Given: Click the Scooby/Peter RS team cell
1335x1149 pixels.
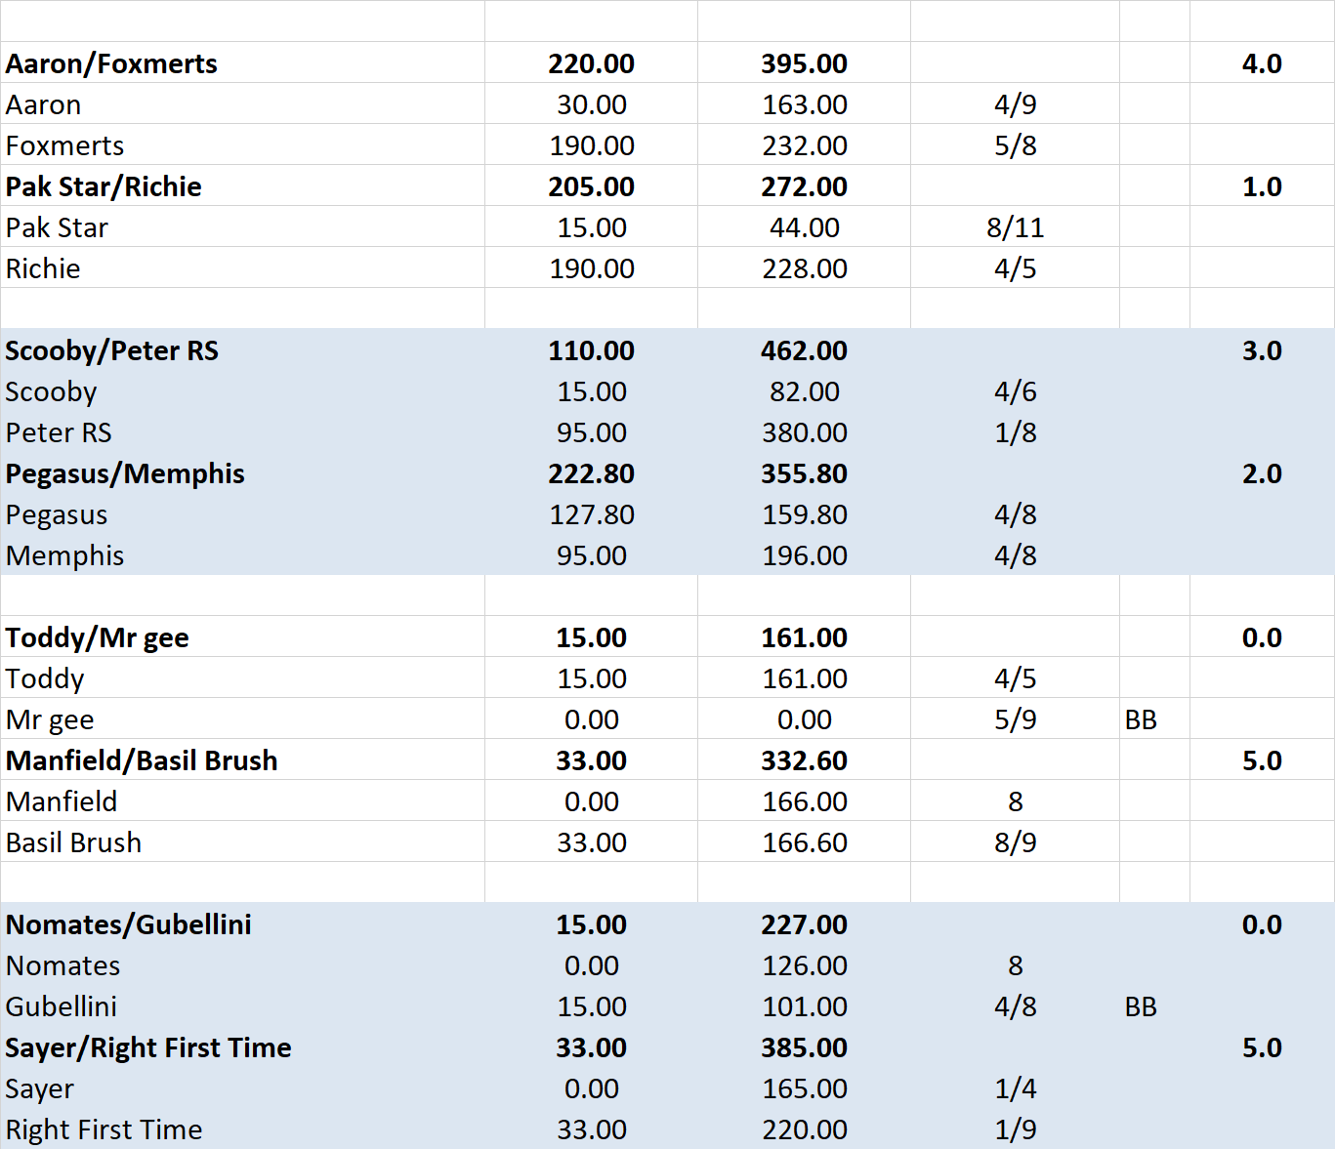Looking at the screenshot, I should (x=111, y=350).
